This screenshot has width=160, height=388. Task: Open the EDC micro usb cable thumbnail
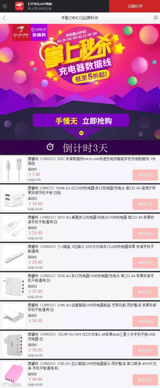click(x=14, y=169)
